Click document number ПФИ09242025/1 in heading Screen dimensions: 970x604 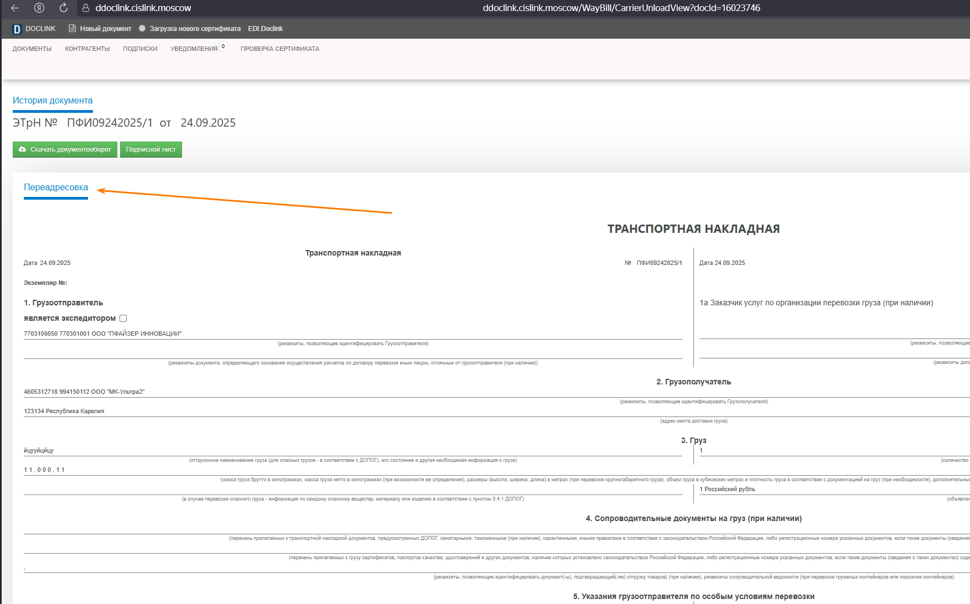[x=110, y=123]
